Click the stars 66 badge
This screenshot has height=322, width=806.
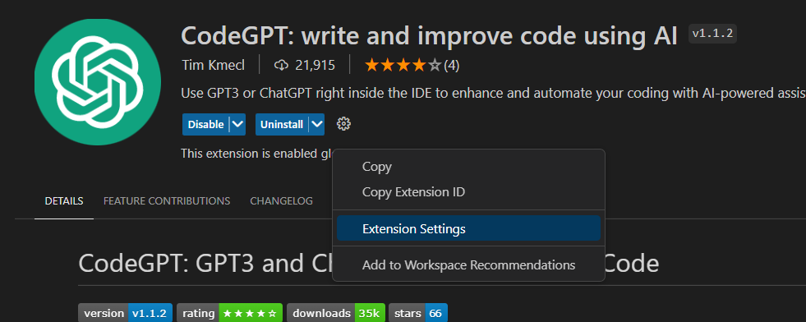[x=418, y=313]
